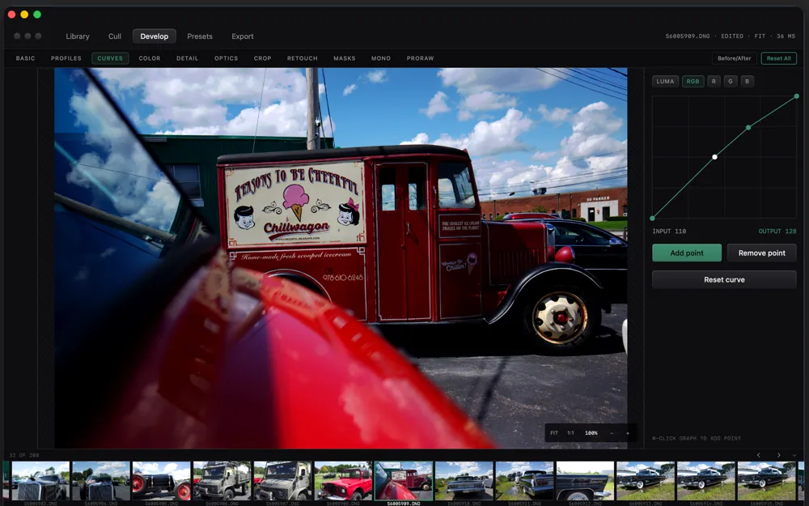The height and width of the screenshot is (506, 809).
Task: Click the white selected curve control point
Action: [x=714, y=157]
